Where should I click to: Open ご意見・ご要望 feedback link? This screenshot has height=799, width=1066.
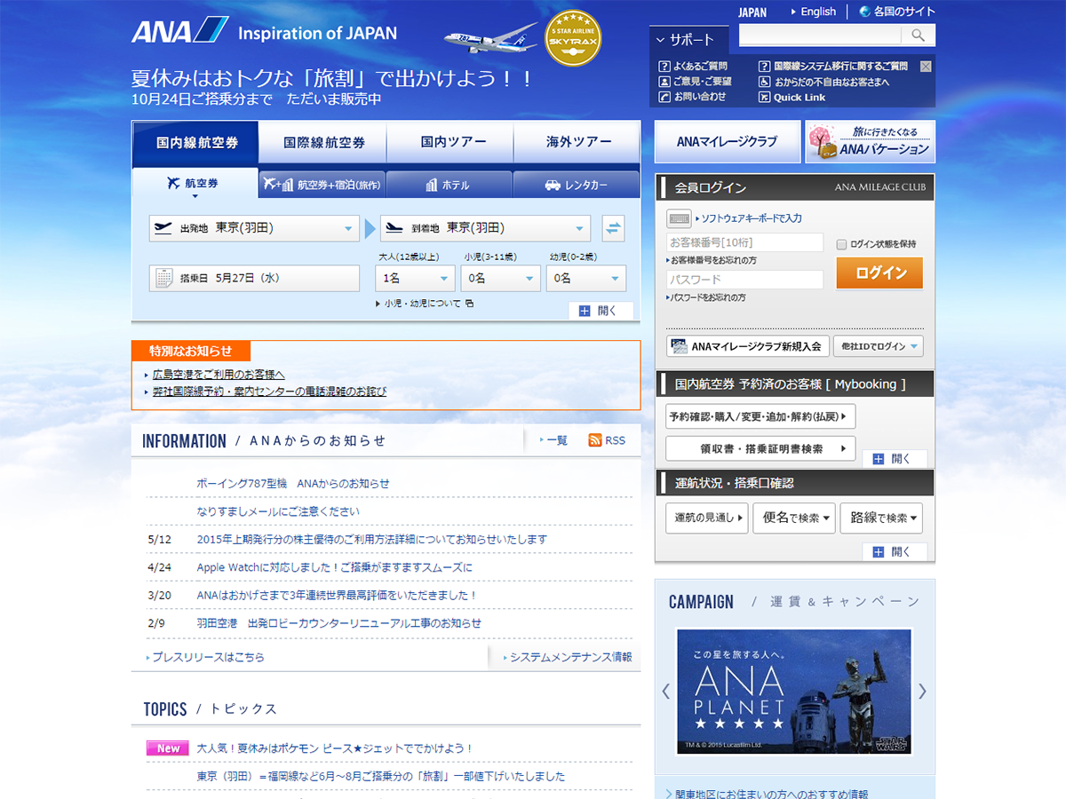695,82
